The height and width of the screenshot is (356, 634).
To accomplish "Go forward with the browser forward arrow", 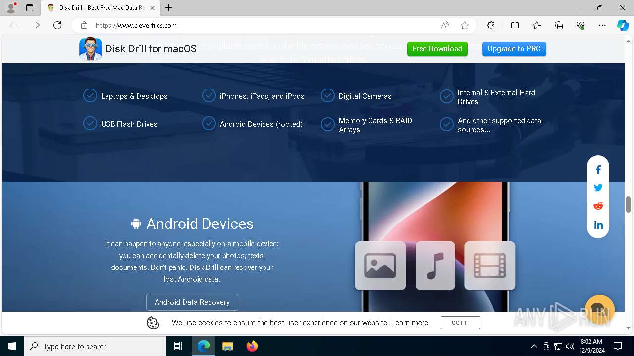I will pyautogui.click(x=36, y=25).
